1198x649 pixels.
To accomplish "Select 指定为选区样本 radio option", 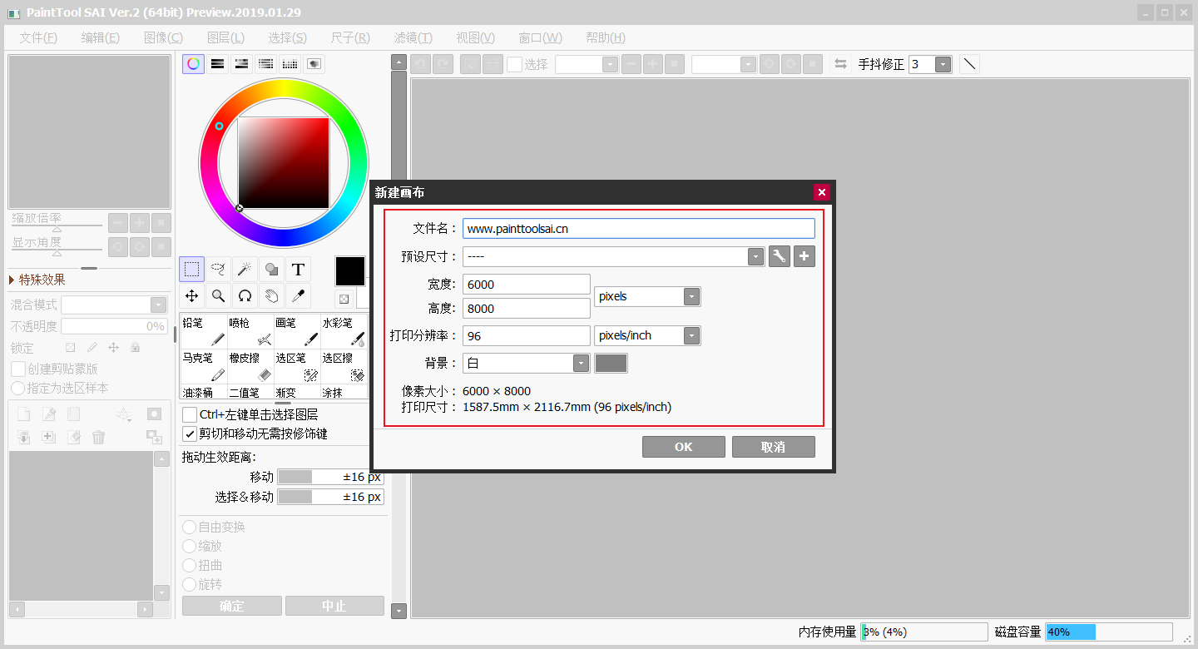I will (x=17, y=388).
